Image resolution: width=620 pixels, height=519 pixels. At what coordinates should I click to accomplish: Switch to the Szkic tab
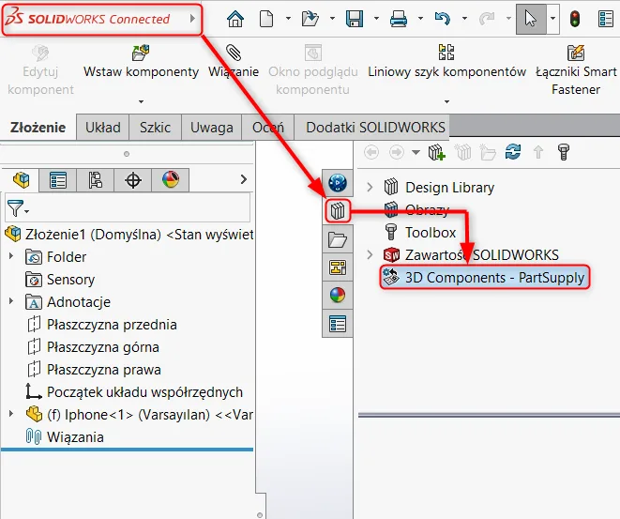(x=155, y=128)
